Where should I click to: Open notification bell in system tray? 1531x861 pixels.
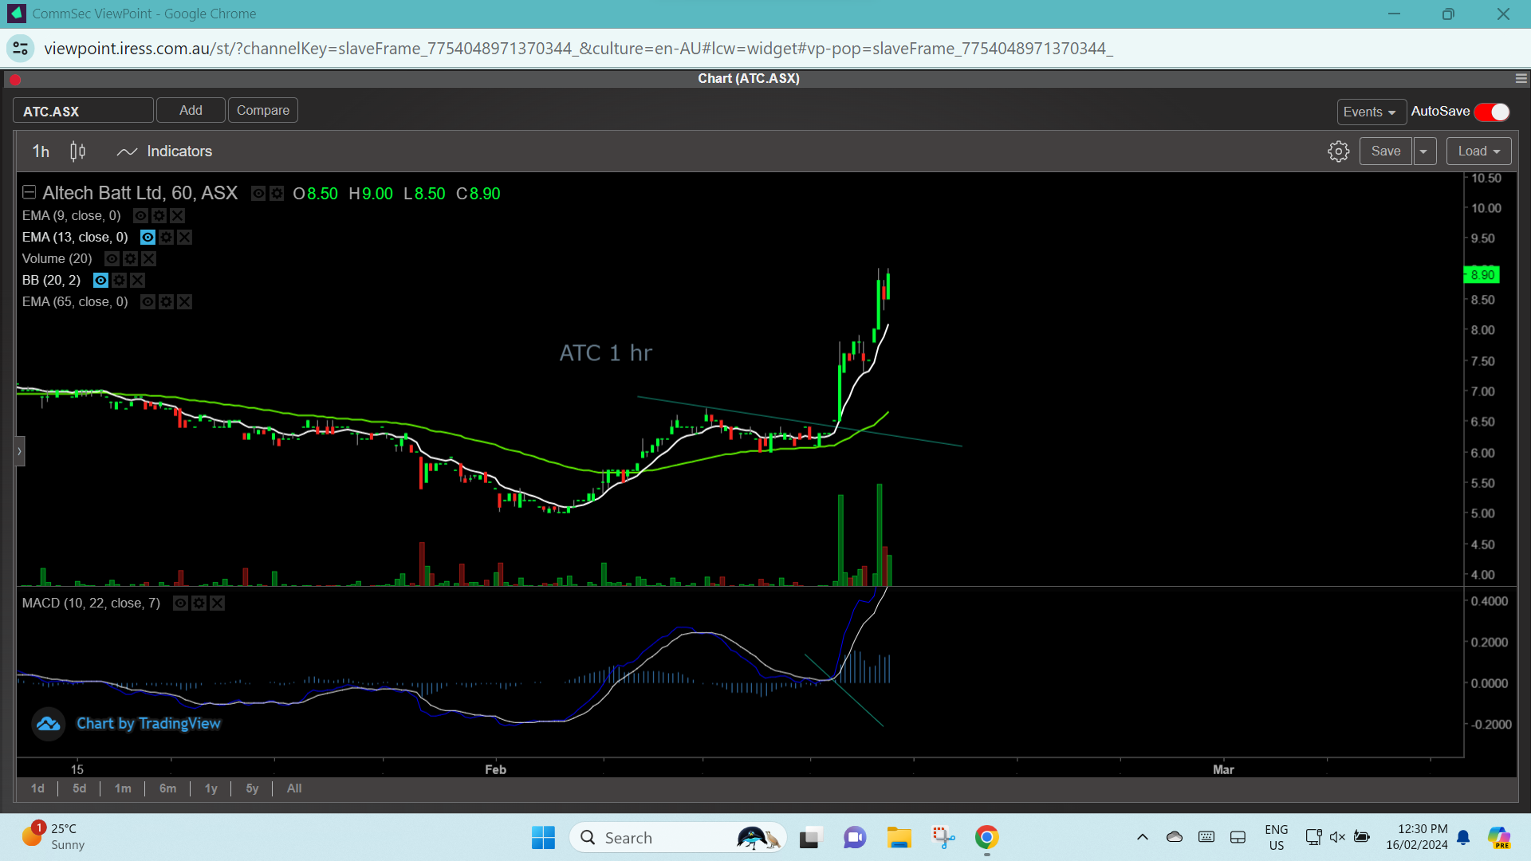(1463, 838)
